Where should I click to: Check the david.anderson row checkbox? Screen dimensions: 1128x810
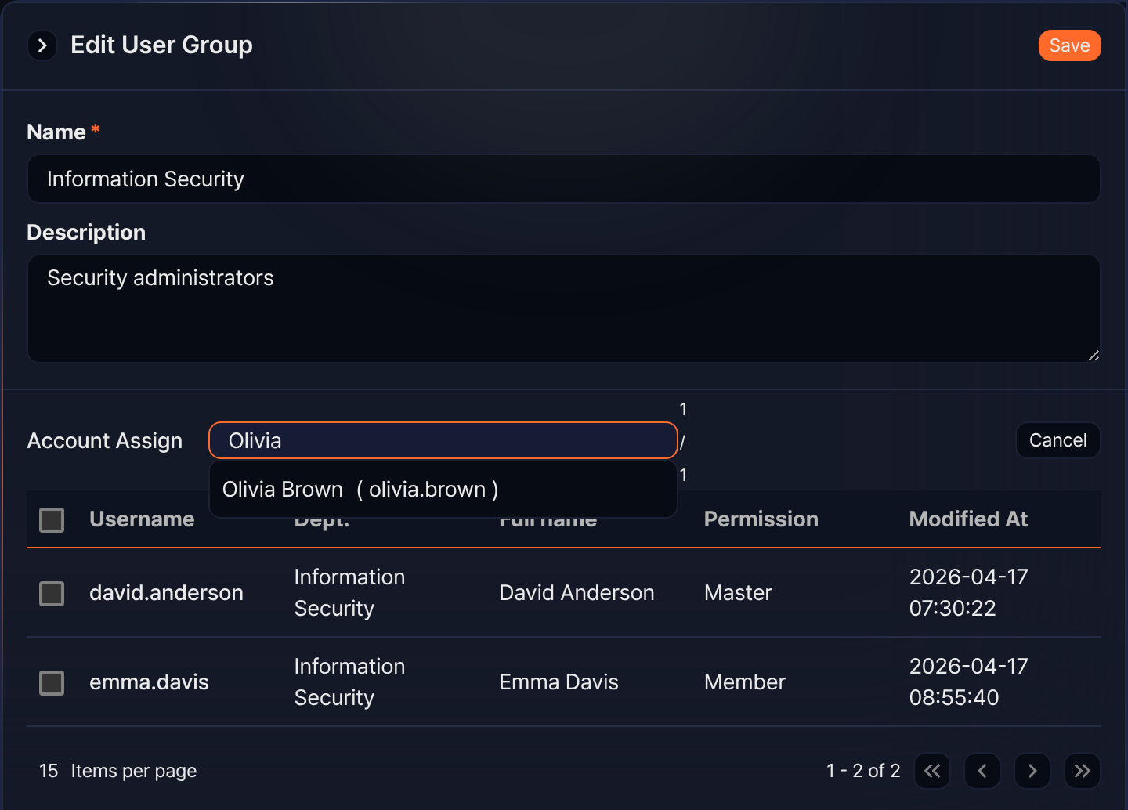52,594
